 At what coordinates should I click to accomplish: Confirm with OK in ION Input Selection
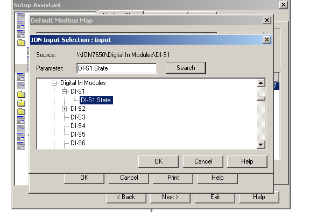pos(158,161)
